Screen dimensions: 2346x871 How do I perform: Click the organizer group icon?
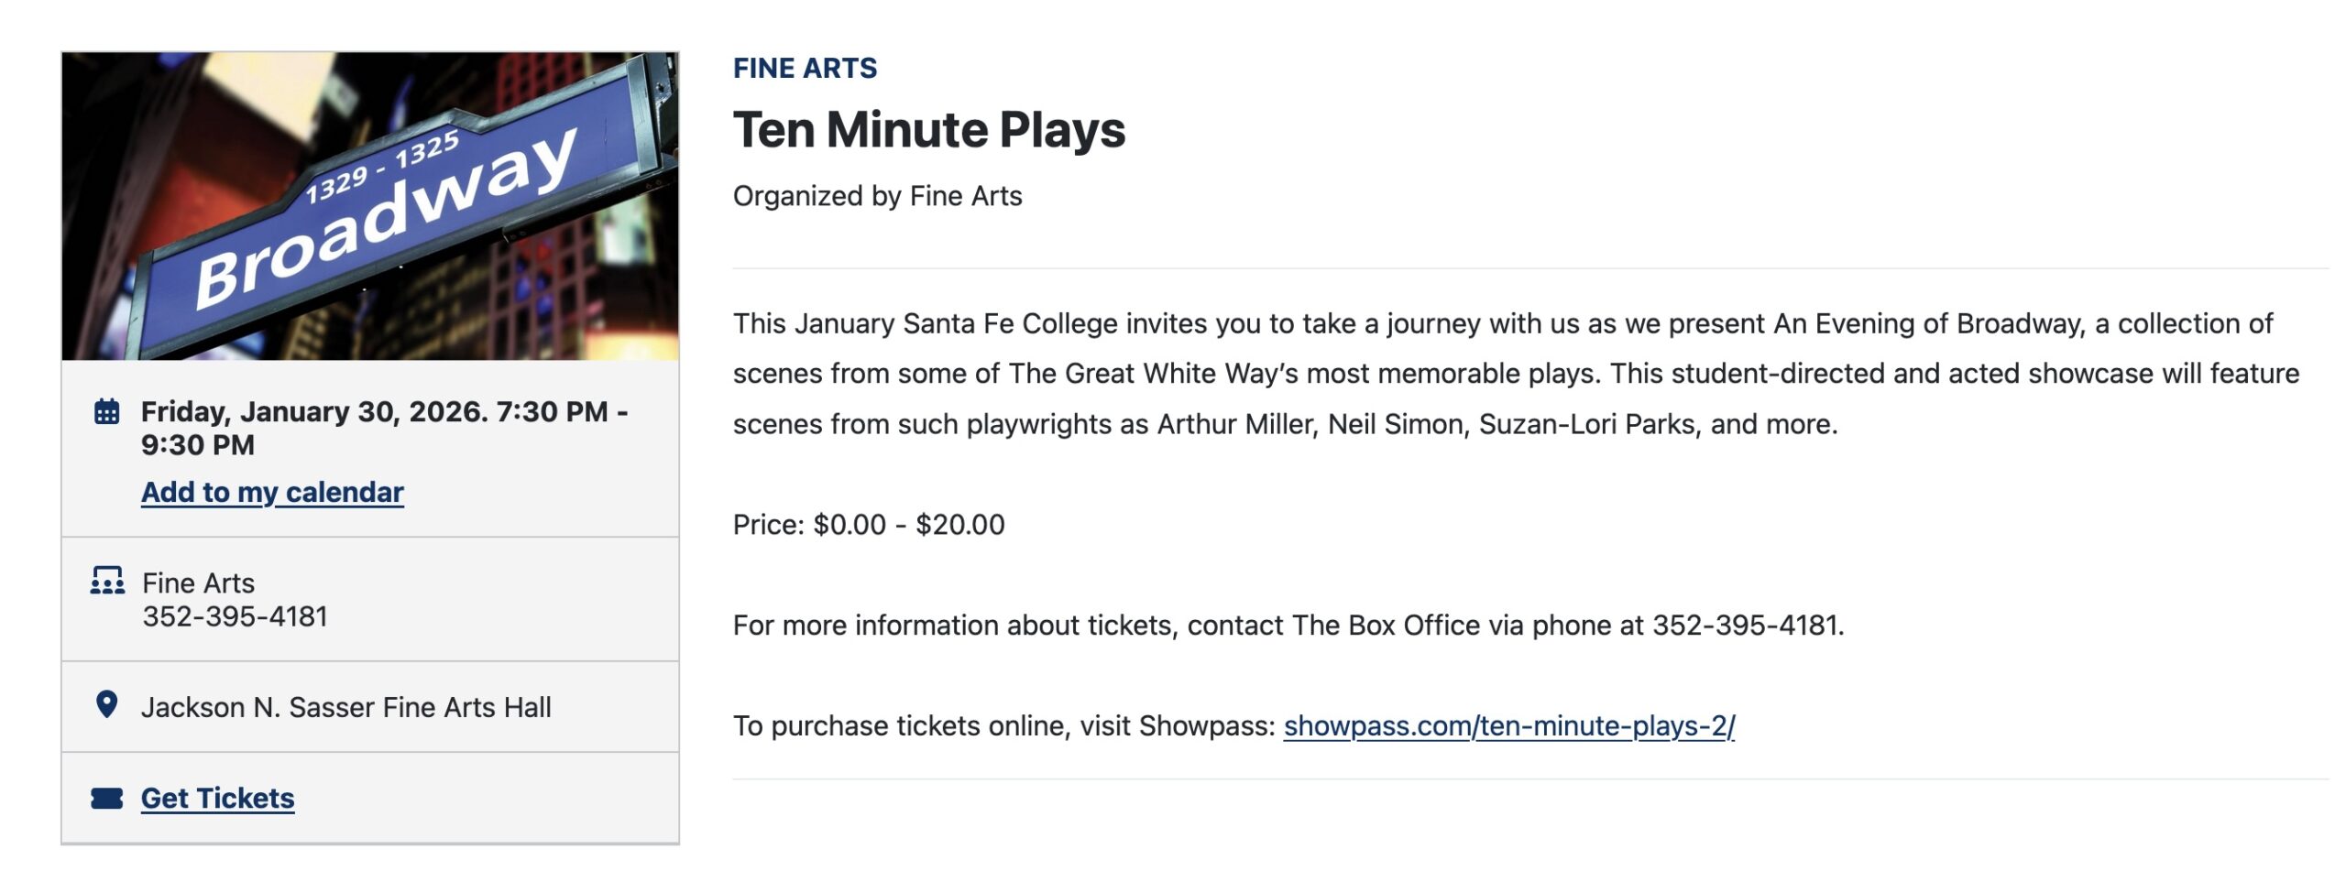pos(107,581)
